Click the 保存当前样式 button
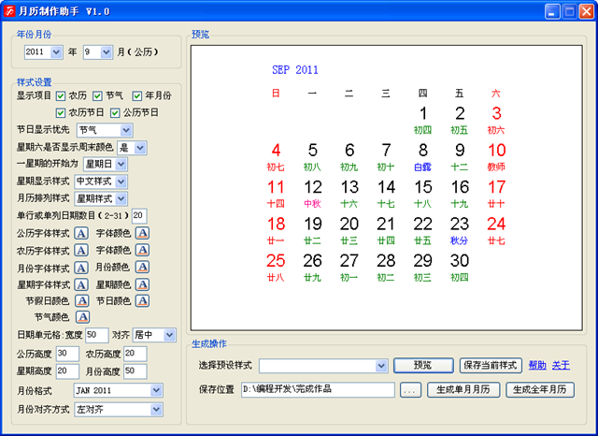This screenshot has height=436, width=598. (x=491, y=366)
